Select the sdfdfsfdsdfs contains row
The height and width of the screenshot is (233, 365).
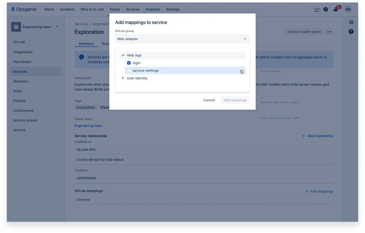point(204,178)
